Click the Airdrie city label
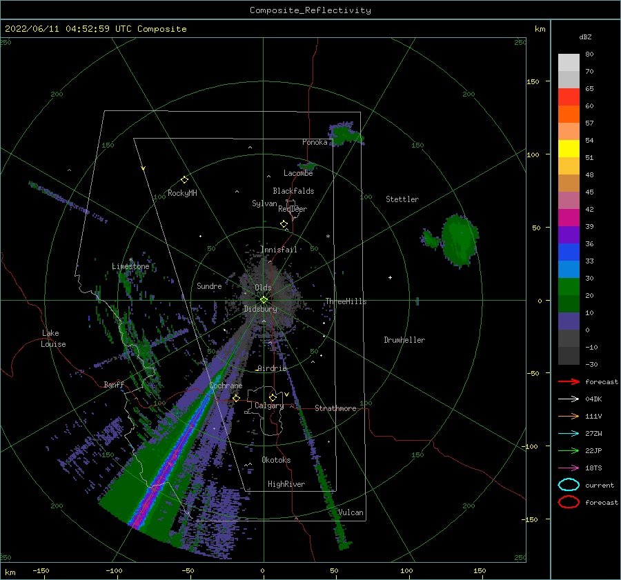 (x=272, y=368)
